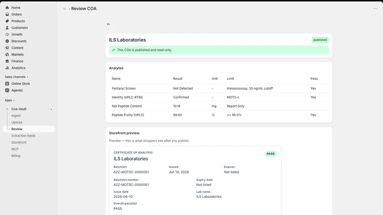Click the Products tag icon
Image resolution: width=383 pixels, height=215 pixels.
point(7,21)
